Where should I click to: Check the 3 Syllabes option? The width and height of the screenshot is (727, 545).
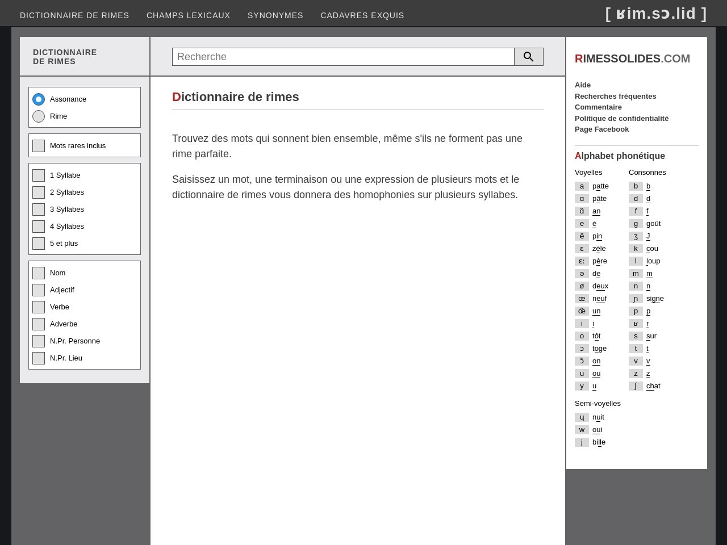point(39,209)
